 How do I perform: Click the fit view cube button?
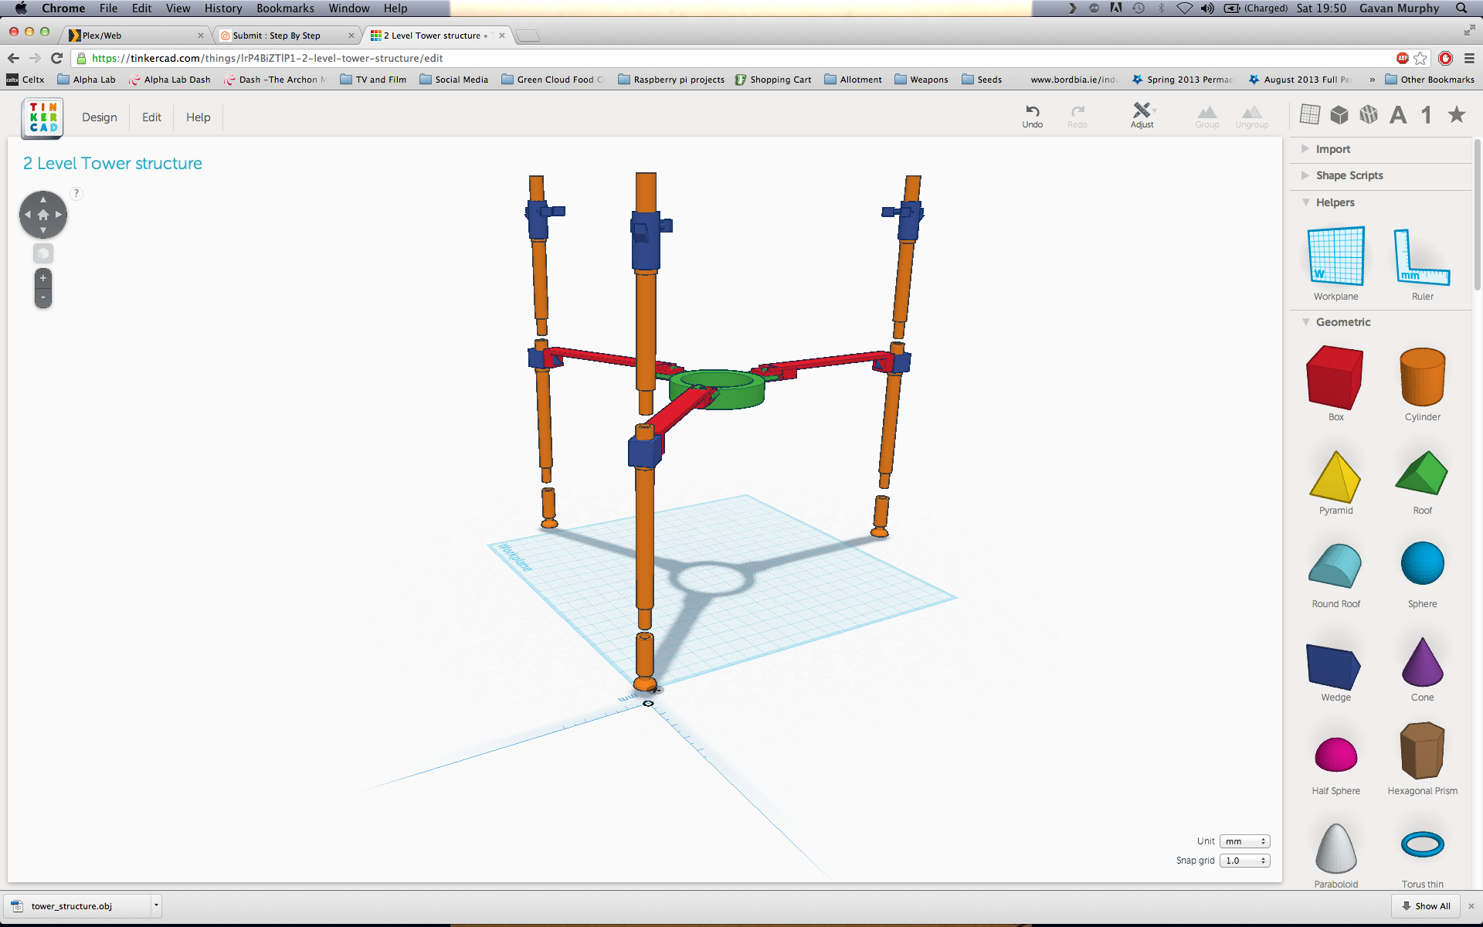tap(43, 253)
